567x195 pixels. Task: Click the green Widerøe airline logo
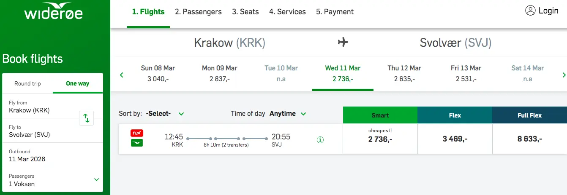(137, 143)
